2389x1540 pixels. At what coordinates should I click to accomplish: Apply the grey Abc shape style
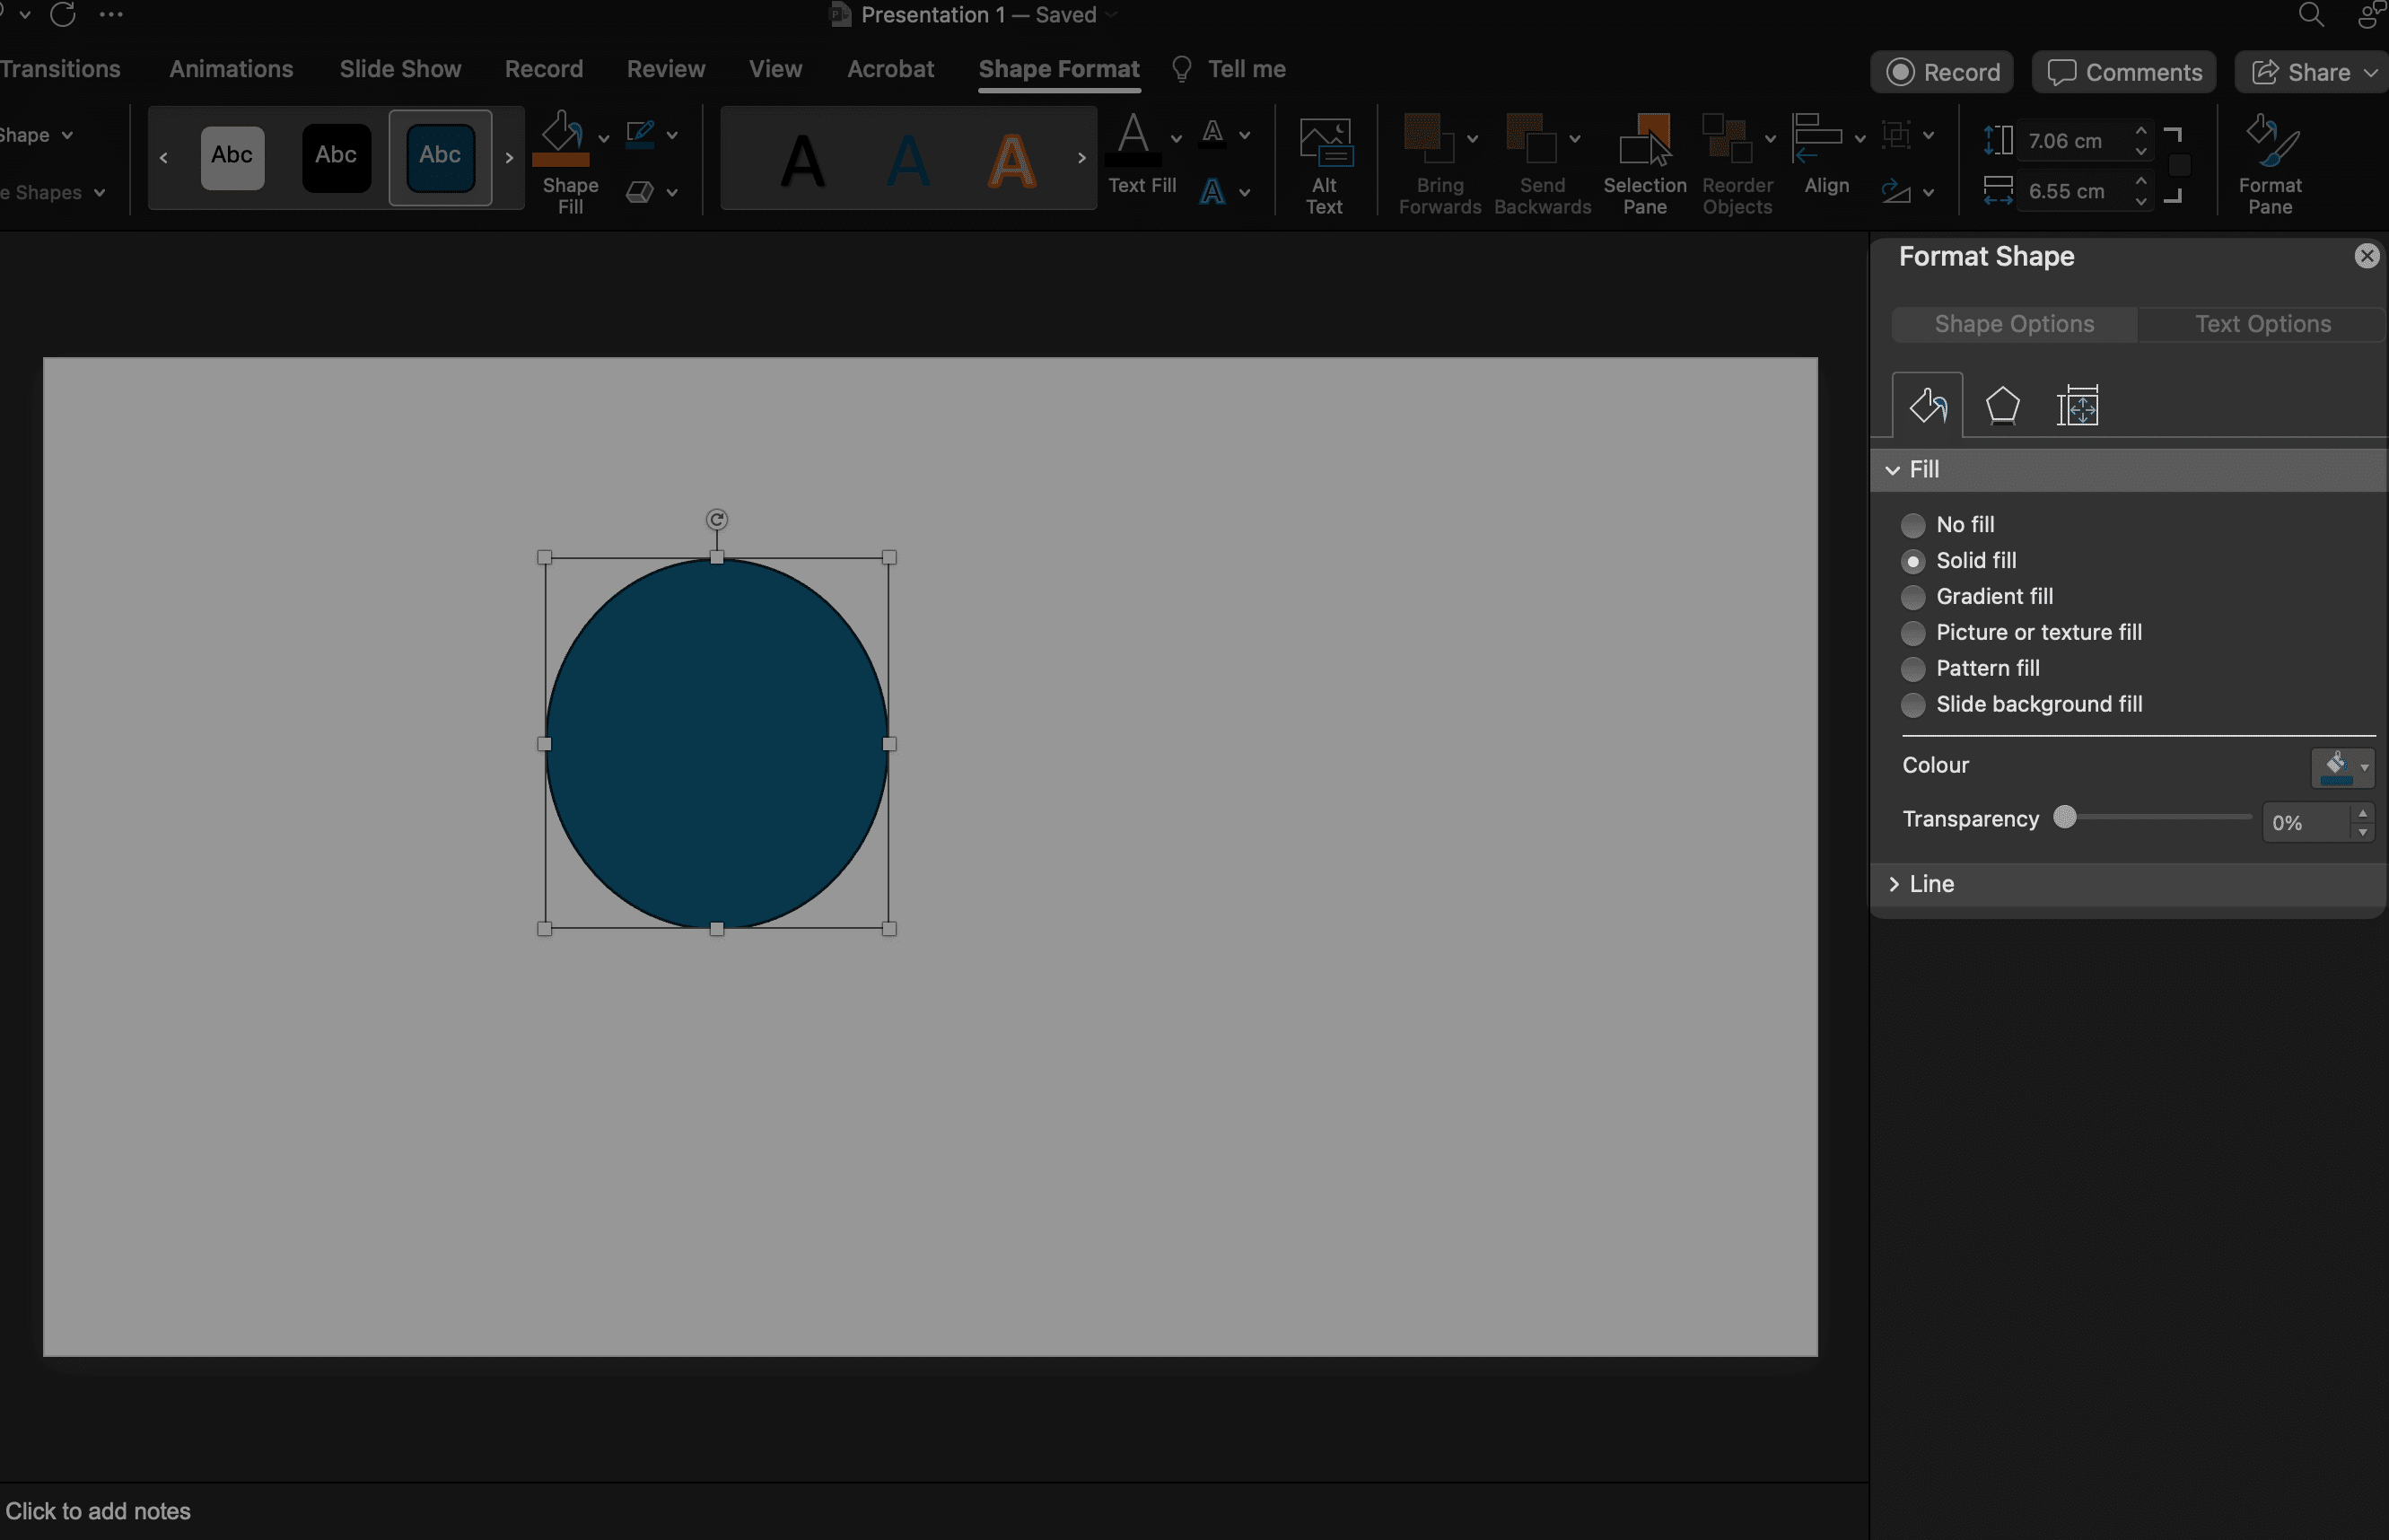pos(232,157)
